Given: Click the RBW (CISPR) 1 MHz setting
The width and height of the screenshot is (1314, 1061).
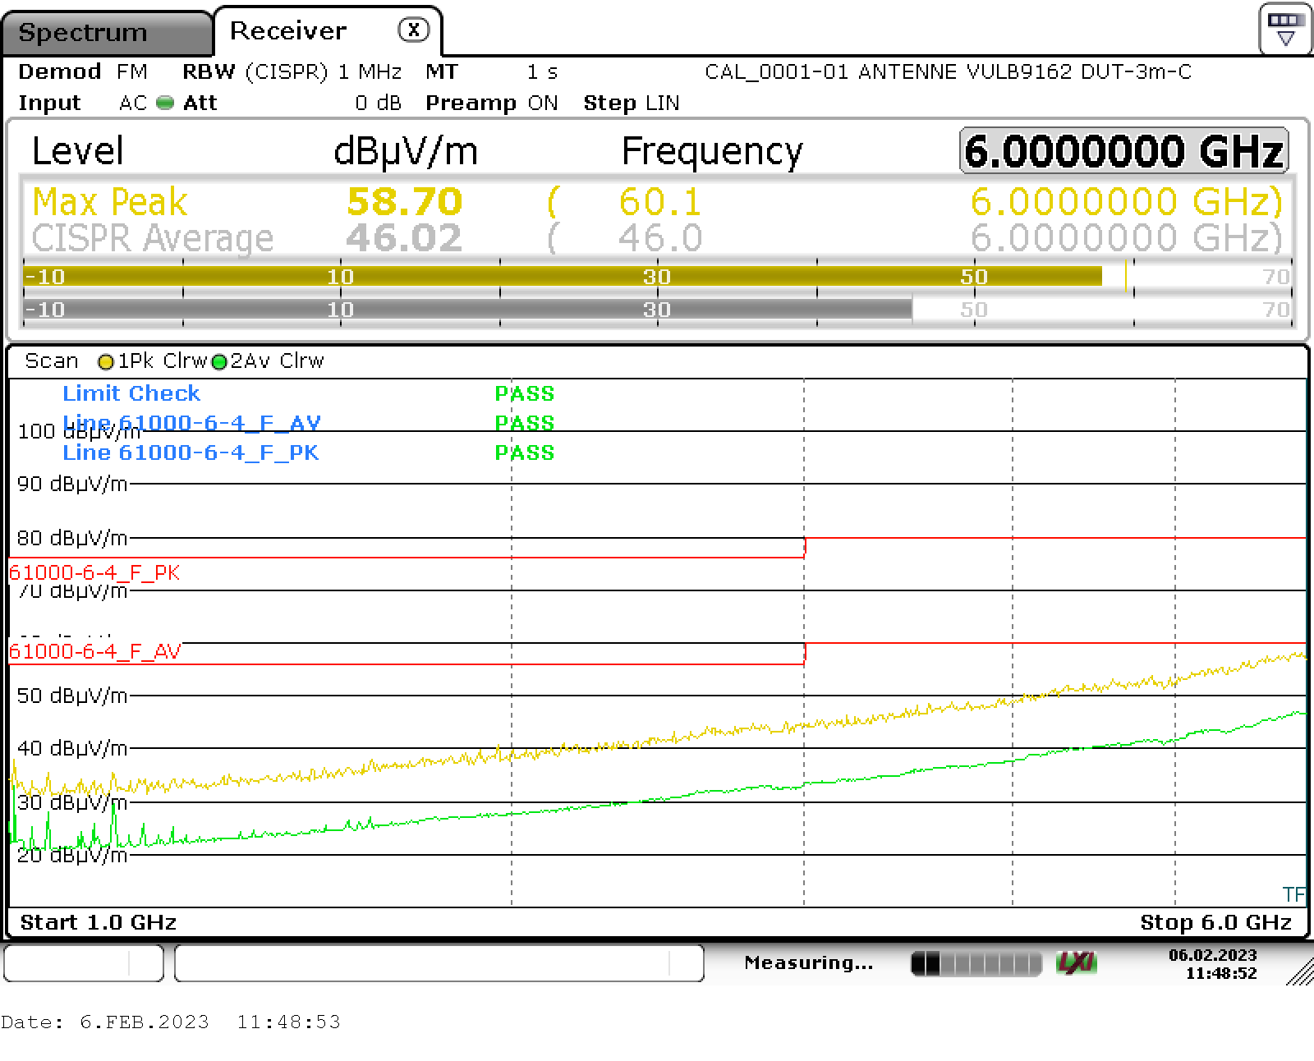Looking at the screenshot, I should click(x=292, y=72).
